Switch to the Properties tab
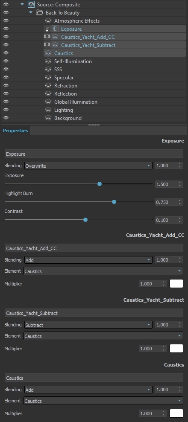This screenshot has width=188, height=422. (x=16, y=131)
